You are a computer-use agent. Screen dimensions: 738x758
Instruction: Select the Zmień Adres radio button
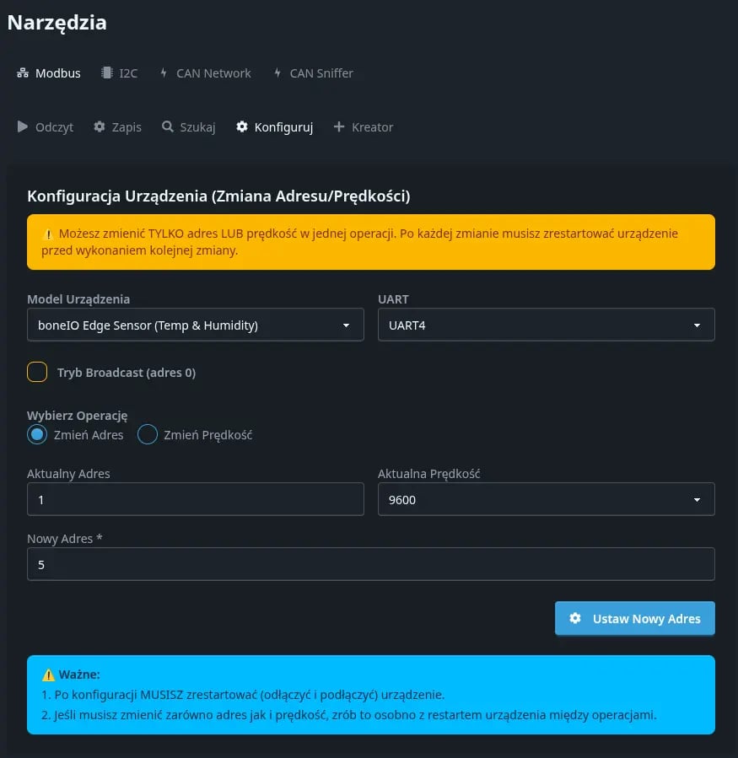[35, 434]
